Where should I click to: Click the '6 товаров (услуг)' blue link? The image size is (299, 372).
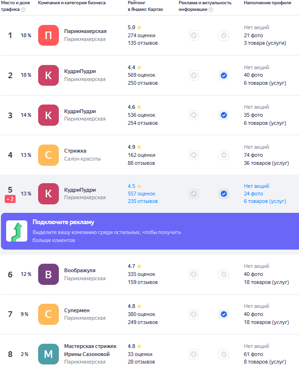(x=265, y=201)
